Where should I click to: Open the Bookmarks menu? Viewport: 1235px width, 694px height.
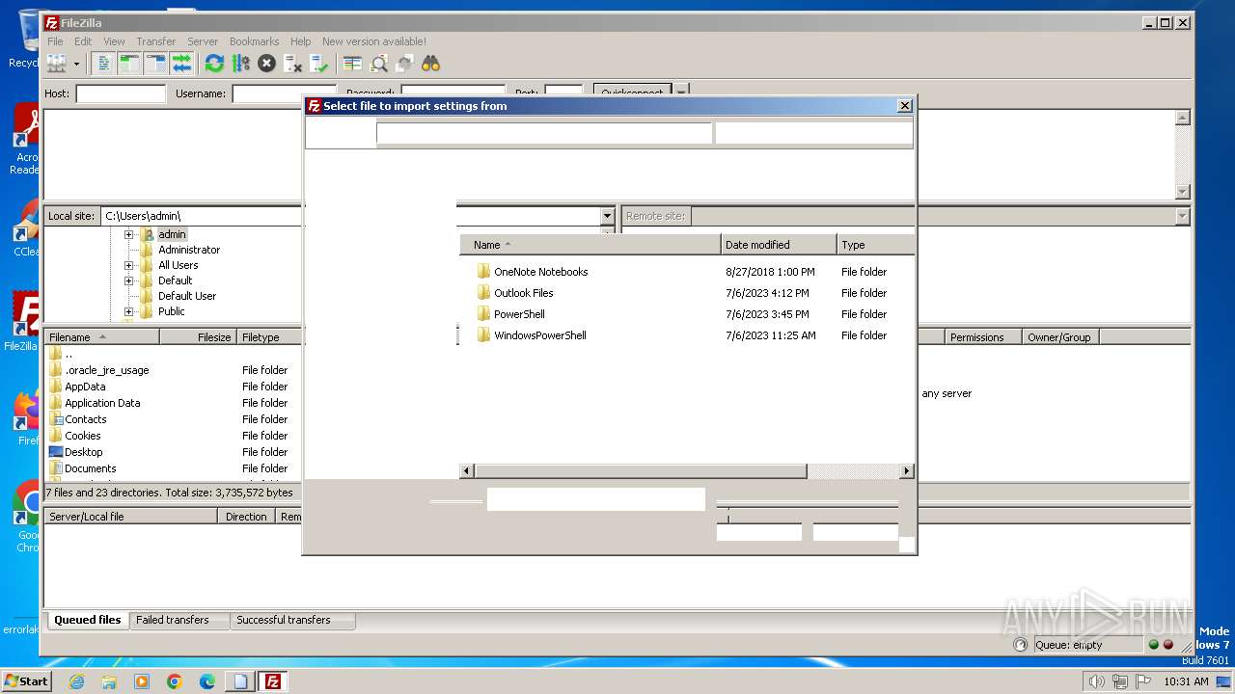254,41
